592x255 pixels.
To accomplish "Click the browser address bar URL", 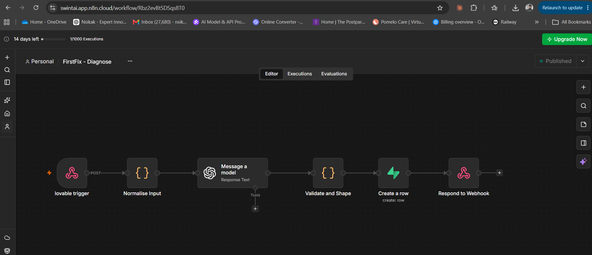I will coord(123,8).
